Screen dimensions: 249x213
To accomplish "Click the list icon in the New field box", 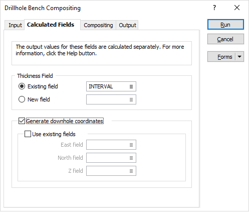I will (131, 99).
